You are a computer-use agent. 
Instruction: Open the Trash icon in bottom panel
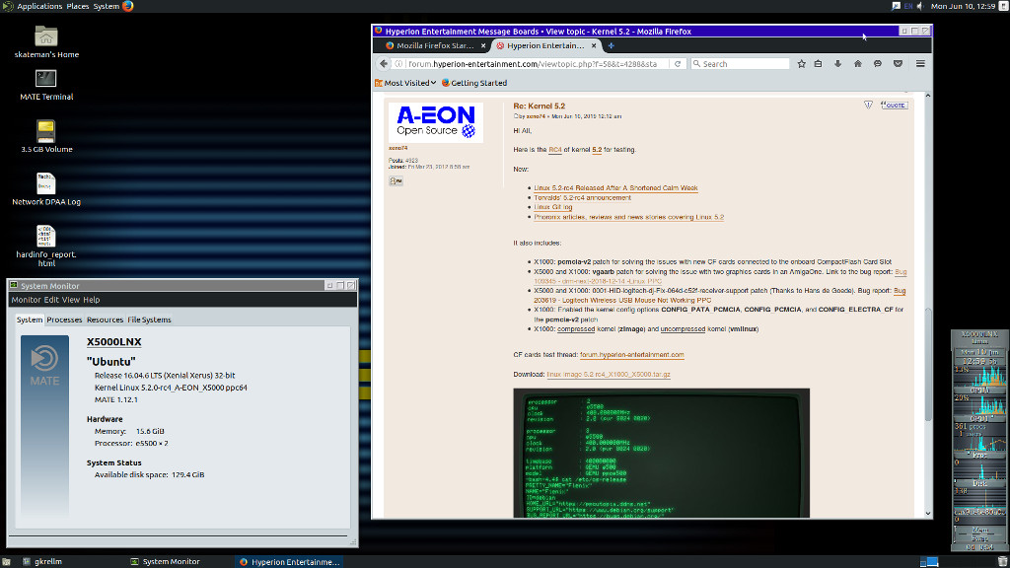[x=1002, y=561]
